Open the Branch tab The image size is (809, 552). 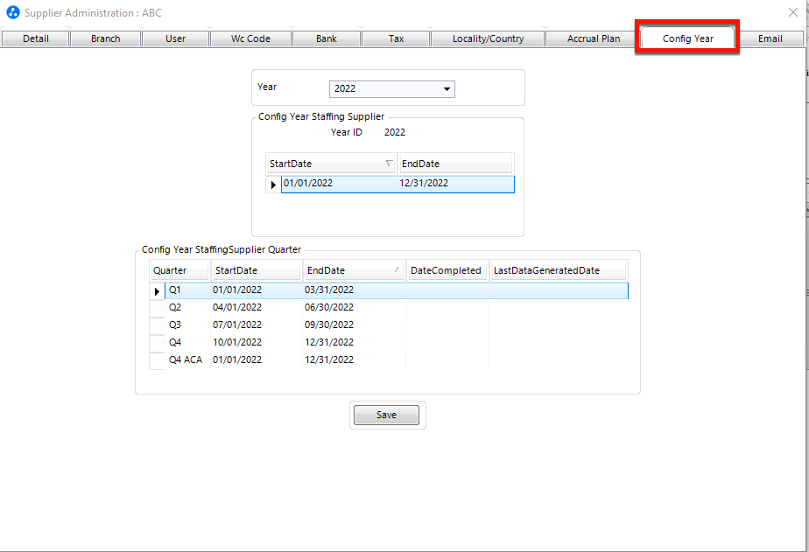point(106,38)
